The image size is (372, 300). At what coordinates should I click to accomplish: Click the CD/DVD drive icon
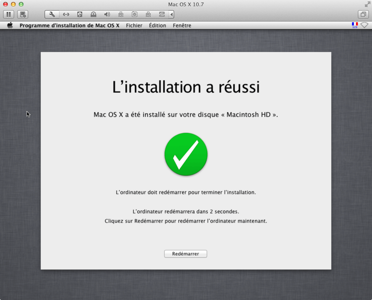pos(93,15)
